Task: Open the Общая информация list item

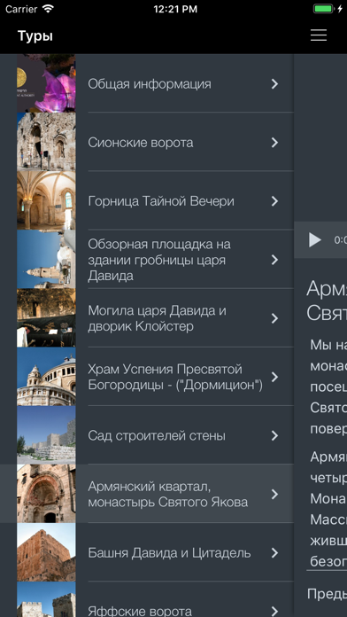Action: [155, 83]
